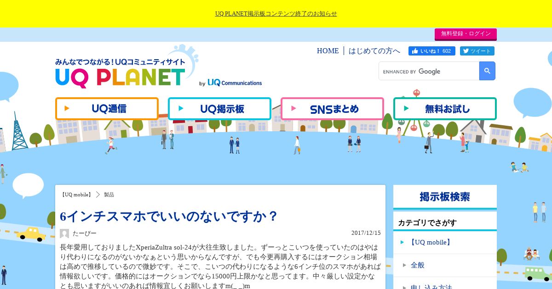Click the green arrow icon on 無料お試し
This screenshot has width=552, height=289.
coord(406,109)
